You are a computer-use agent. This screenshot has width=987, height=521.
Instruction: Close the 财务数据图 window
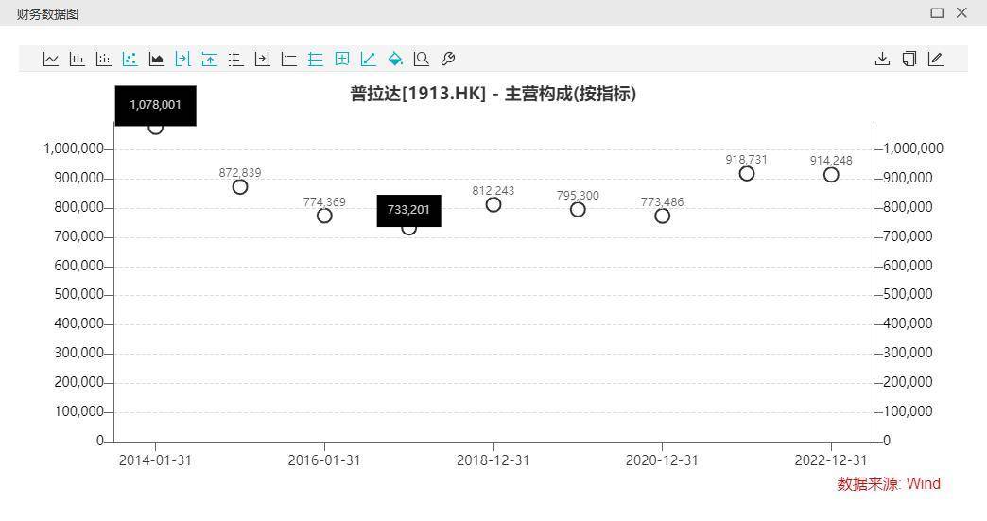961,12
